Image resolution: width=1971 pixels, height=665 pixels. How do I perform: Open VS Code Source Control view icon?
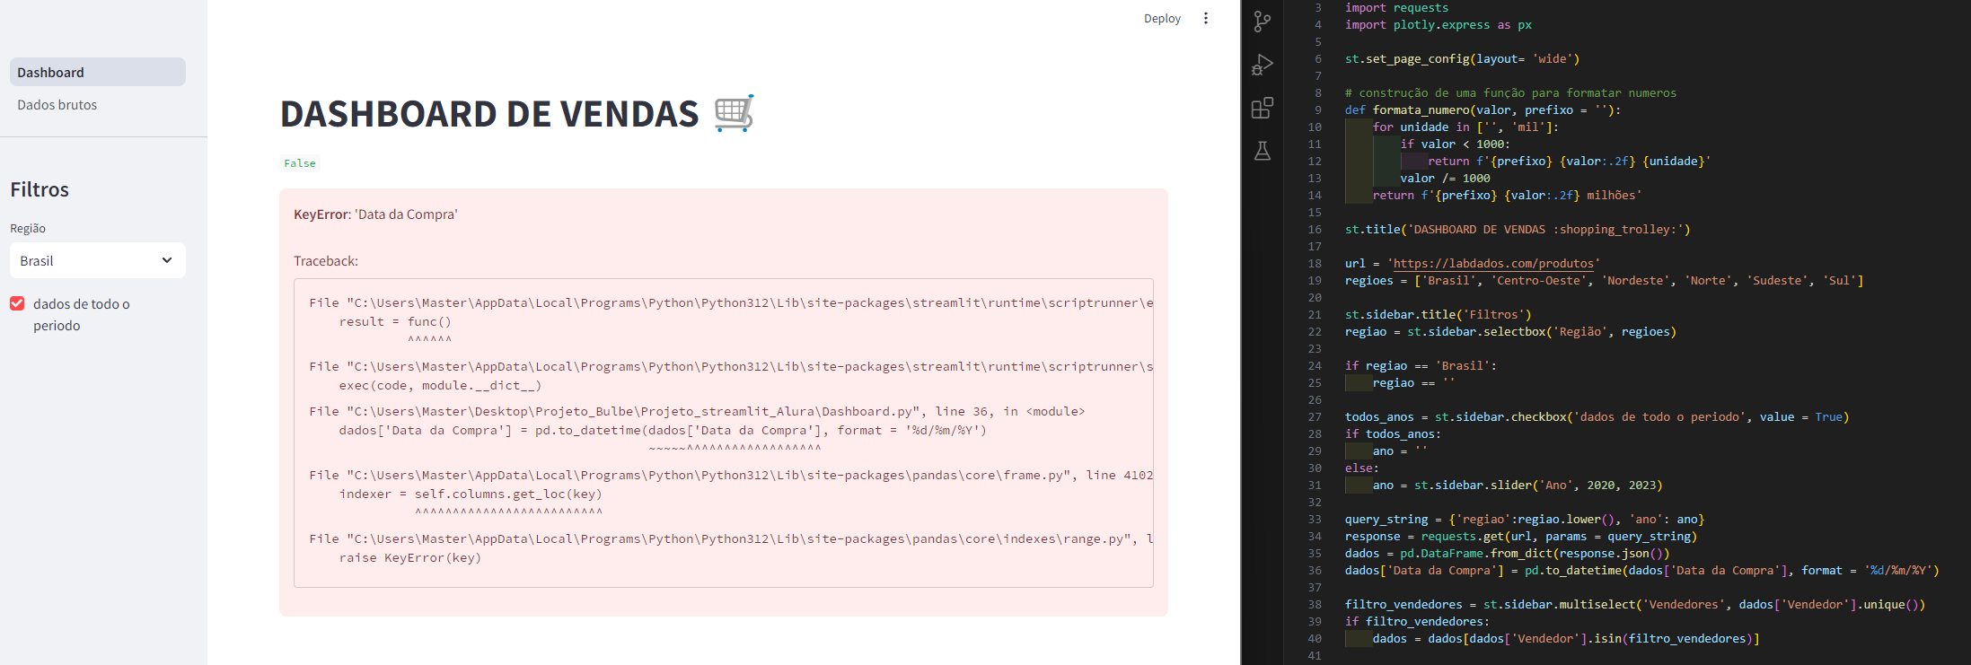(x=1263, y=22)
